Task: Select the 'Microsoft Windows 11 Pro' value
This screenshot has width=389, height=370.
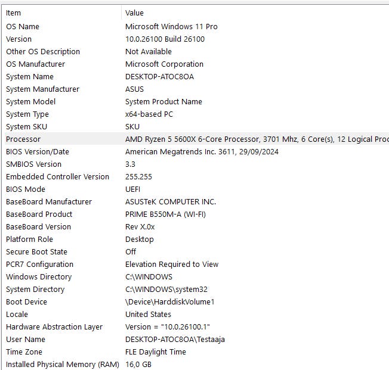Action: point(171,27)
